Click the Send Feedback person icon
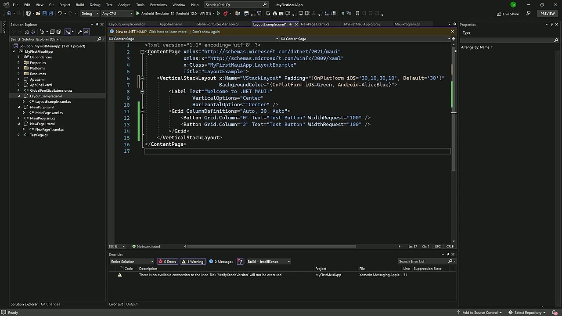Screen dimensions: 562x316 529,14
